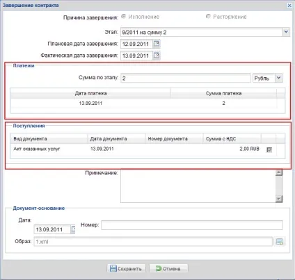Focus the Фактическая дата завершения date field
This screenshot has height=280, width=295.
pyautogui.click(x=137, y=56)
